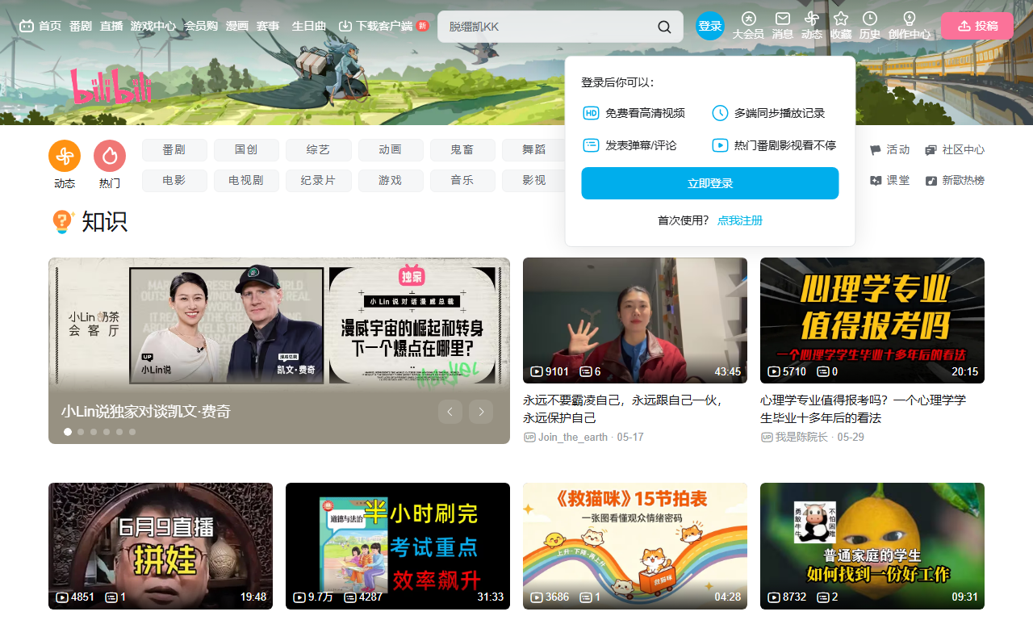Open 课堂 link
This screenshot has height=620, width=1033.
tap(889, 181)
